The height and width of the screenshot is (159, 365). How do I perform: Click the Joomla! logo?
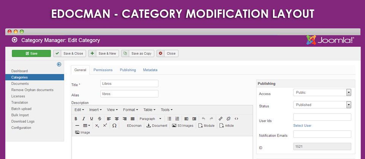[x=330, y=40]
